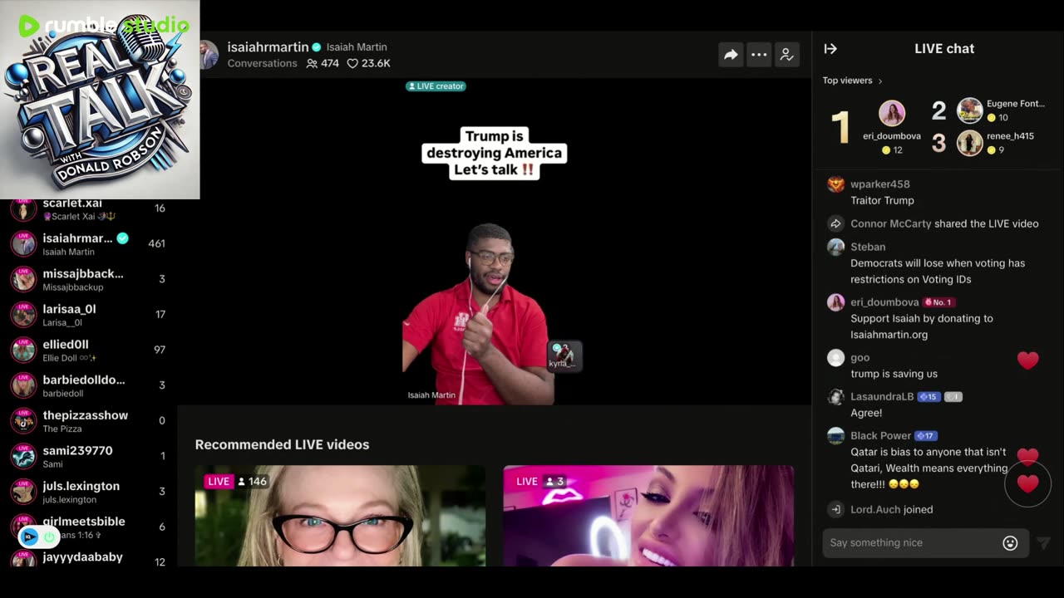Open the emoji picker in chat box

coord(1010,543)
